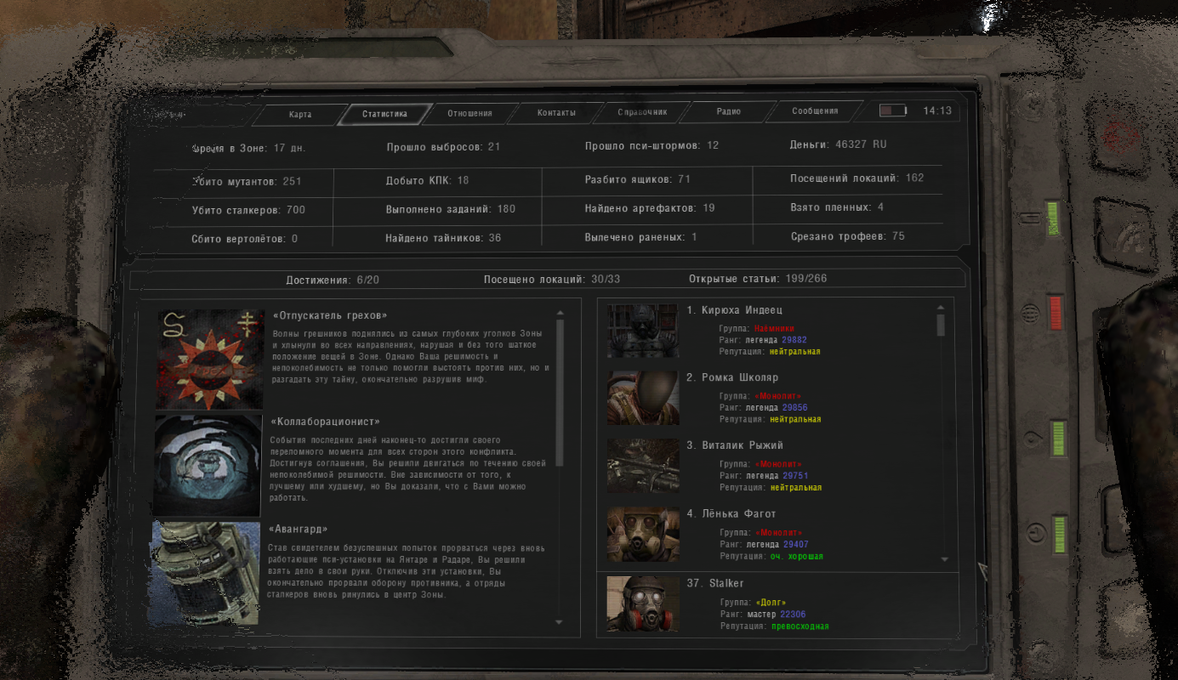Screen dimensions: 1178x680
Task: Click the 'Взято пленных: 4' stat
Action: point(837,207)
